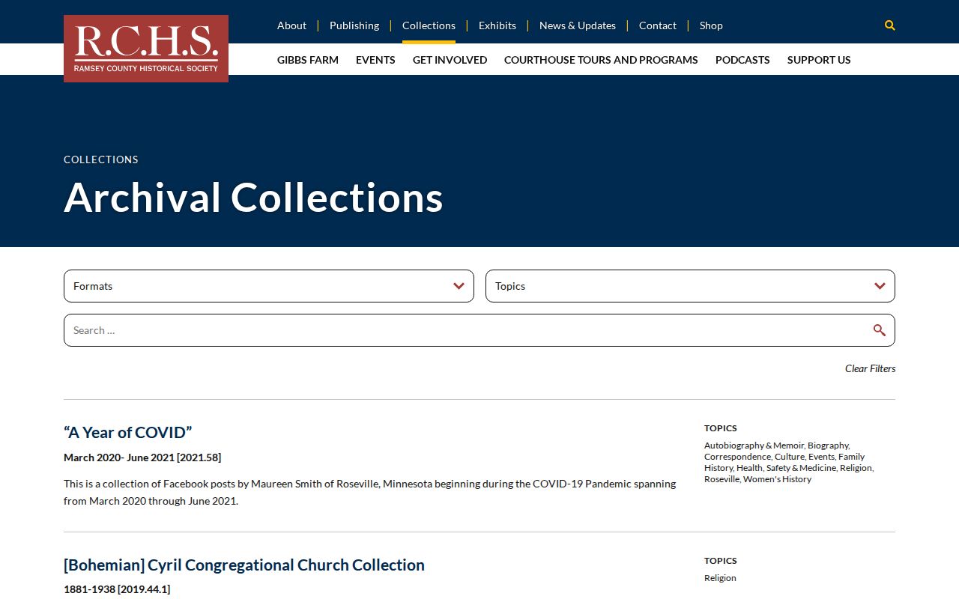Click the Correspondence topic link

737,457
